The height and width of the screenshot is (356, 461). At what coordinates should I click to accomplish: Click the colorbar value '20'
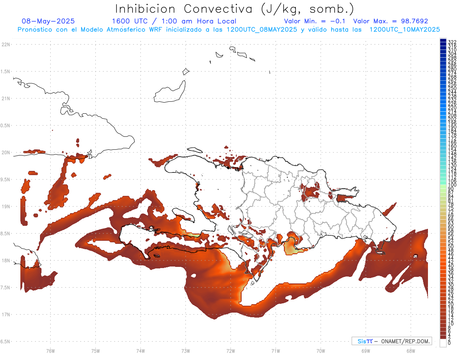coord(451,305)
